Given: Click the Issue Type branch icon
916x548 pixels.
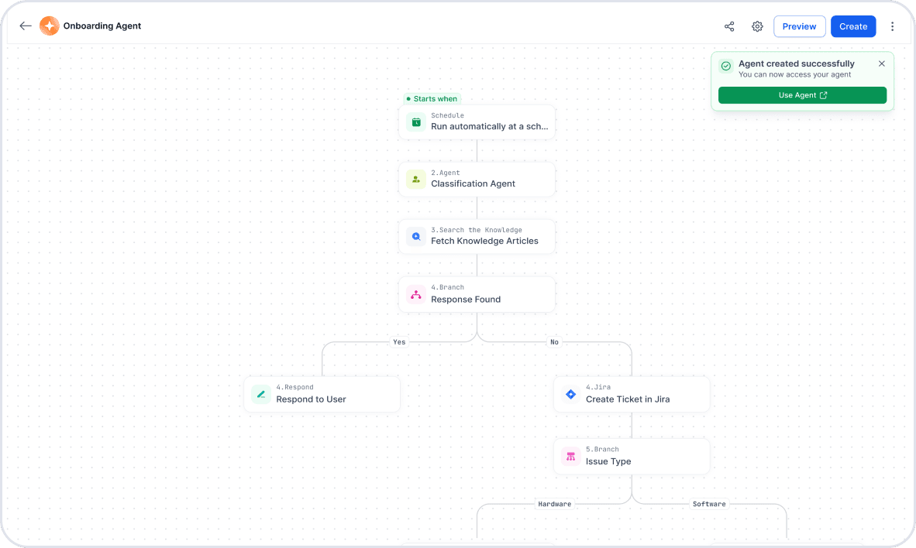Looking at the screenshot, I should click(x=571, y=457).
